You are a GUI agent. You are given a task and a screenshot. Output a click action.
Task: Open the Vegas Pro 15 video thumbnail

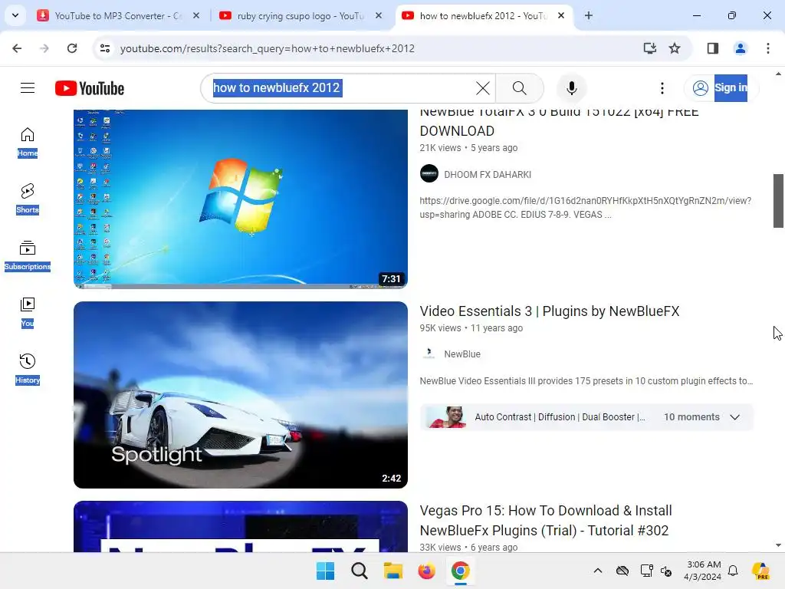coord(240,526)
